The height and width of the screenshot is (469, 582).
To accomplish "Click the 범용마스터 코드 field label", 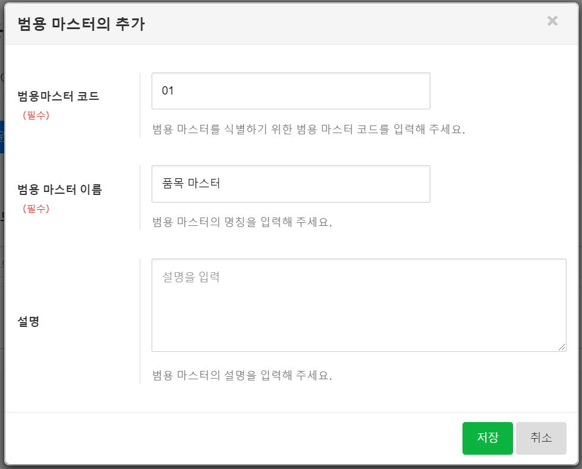I will [58, 96].
